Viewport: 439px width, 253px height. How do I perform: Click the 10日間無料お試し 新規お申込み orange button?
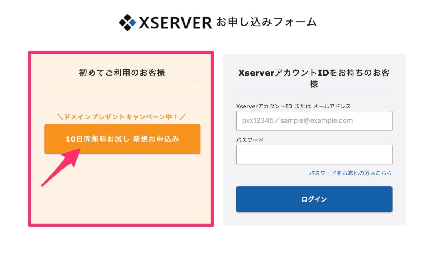tap(123, 139)
